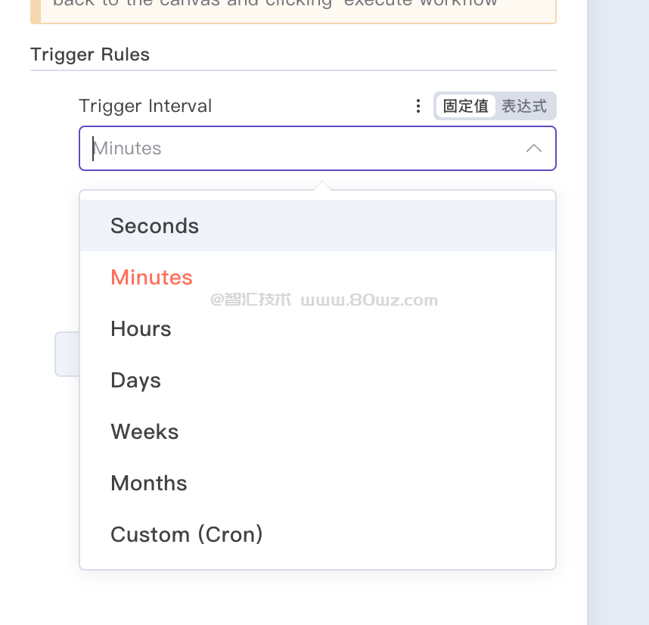The width and height of the screenshot is (649, 625).
Task: Choose the highlighted Minutes option
Action: pos(152,277)
